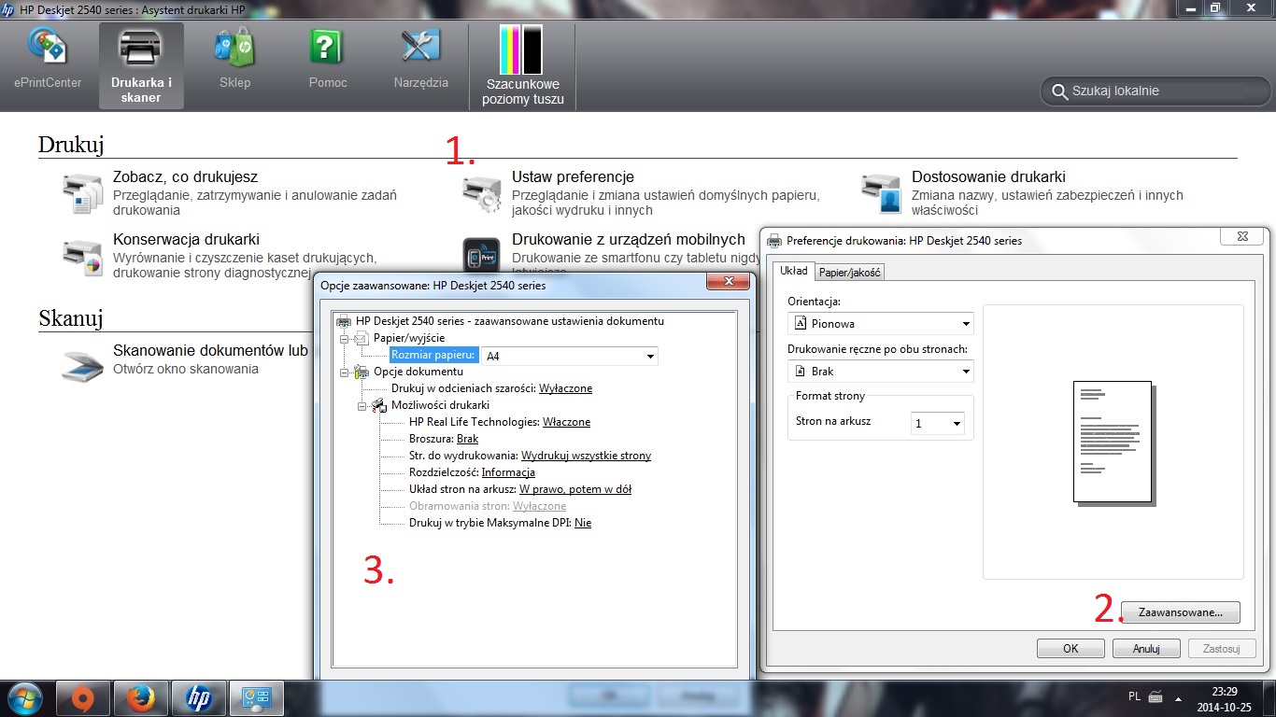Screen dimensions: 1276x717
Task: Click the taskbar clock
Action: point(1225,698)
